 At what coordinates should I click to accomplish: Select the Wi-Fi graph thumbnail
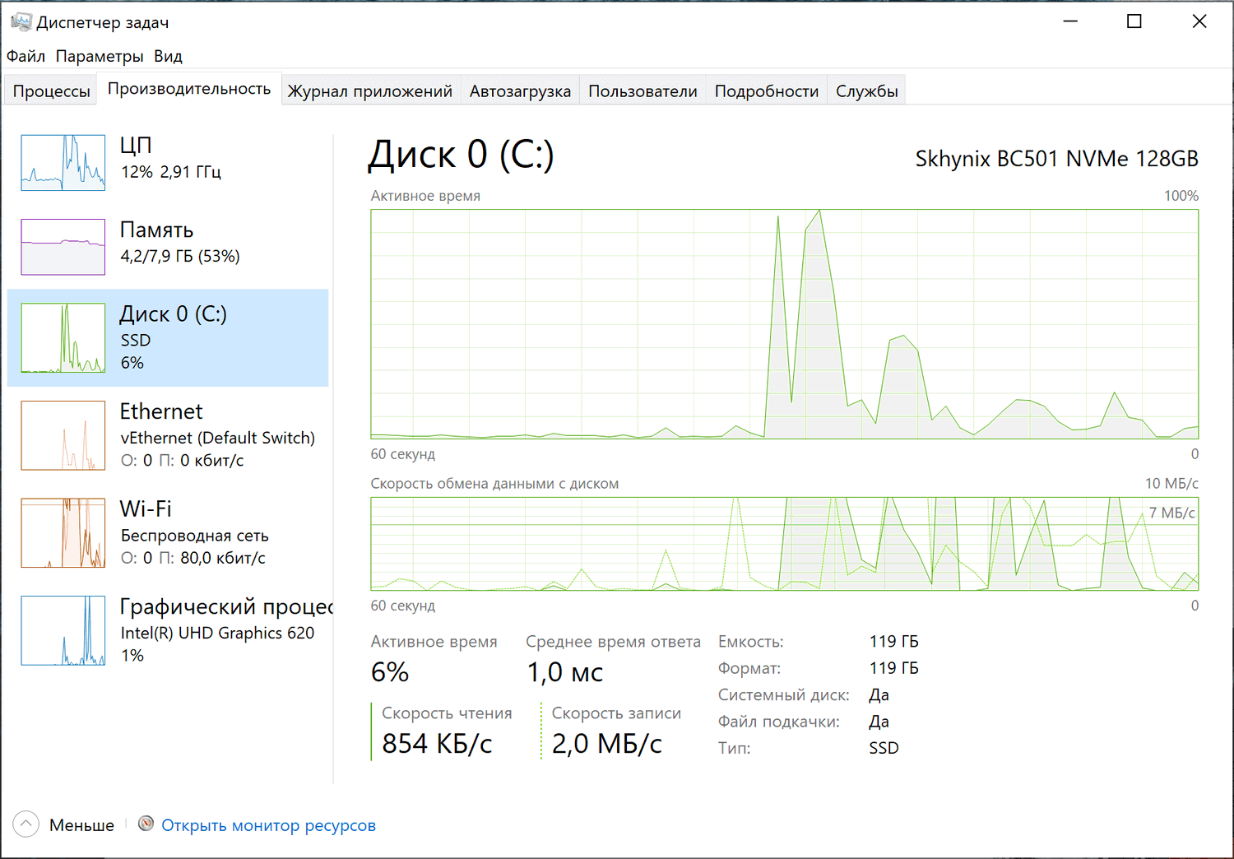coord(63,532)
